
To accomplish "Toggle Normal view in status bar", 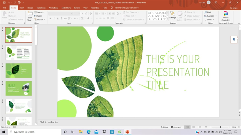I will [x=187, y=127].
